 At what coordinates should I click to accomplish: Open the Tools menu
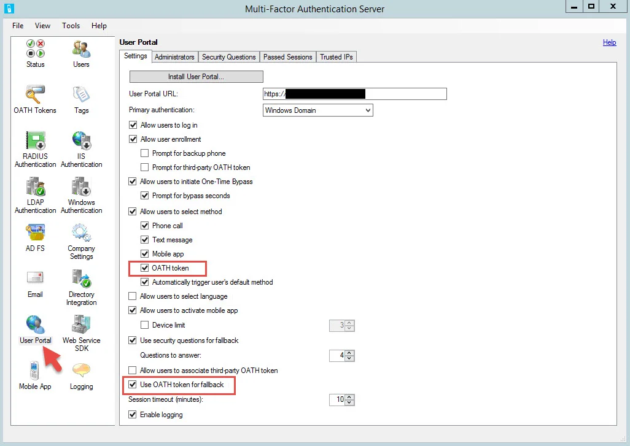[71, 26]
